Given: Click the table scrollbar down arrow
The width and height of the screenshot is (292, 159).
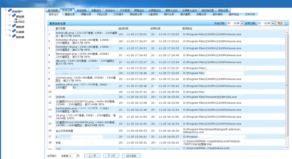Looking at the screenshot, I should click(x=287, y=148).
